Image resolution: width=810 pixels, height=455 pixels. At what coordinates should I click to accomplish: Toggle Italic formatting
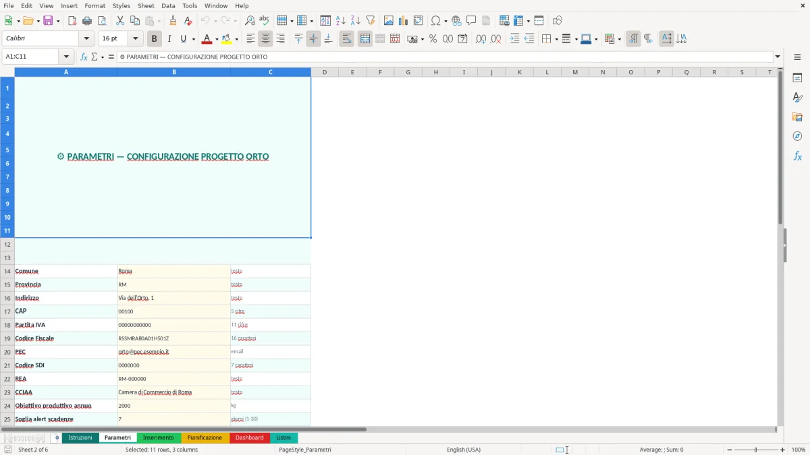169,39
